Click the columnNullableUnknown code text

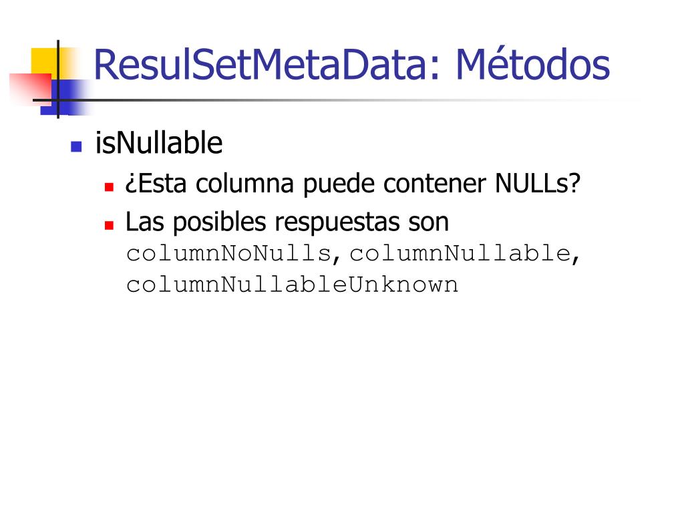[292, 285]
